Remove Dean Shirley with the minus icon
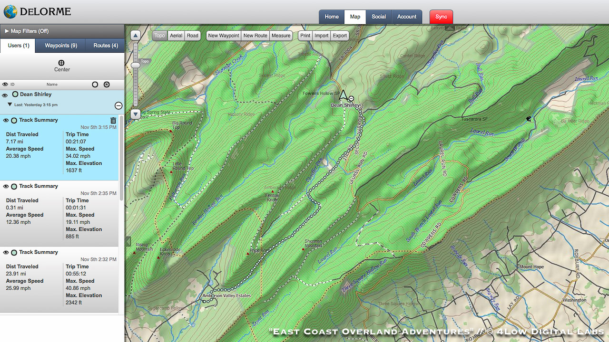609x342 pixels. click(x=118, y=105)
